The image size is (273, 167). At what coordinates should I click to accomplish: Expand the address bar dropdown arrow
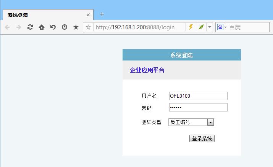pyautogui.click(x=210, y=27)
